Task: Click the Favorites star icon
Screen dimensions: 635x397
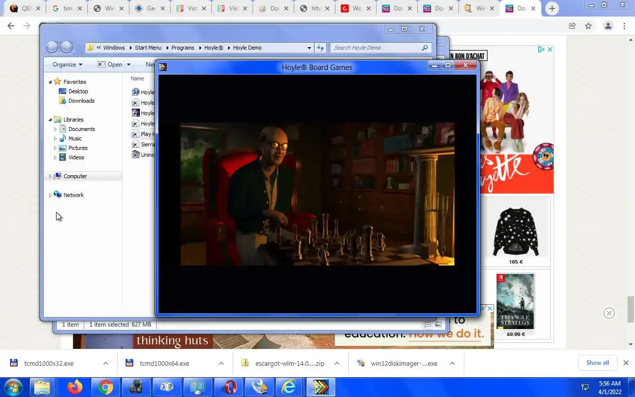Action: click(58, 81)
